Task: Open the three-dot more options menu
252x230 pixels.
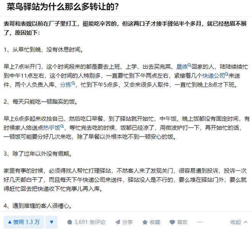Action: [x=200, y=222]
